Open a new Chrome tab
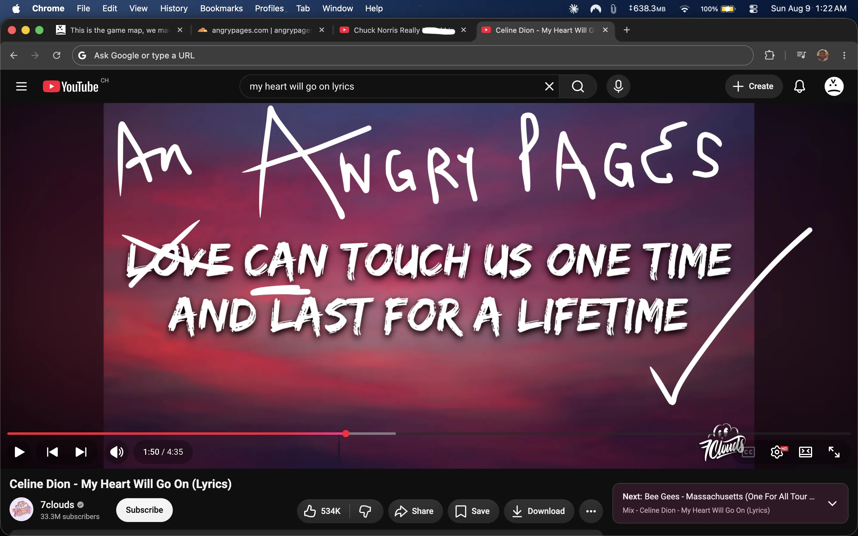 (x=627, y=30)
